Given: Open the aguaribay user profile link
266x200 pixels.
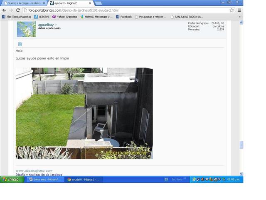Looking at the screenshot, I should tap(46, 25).
